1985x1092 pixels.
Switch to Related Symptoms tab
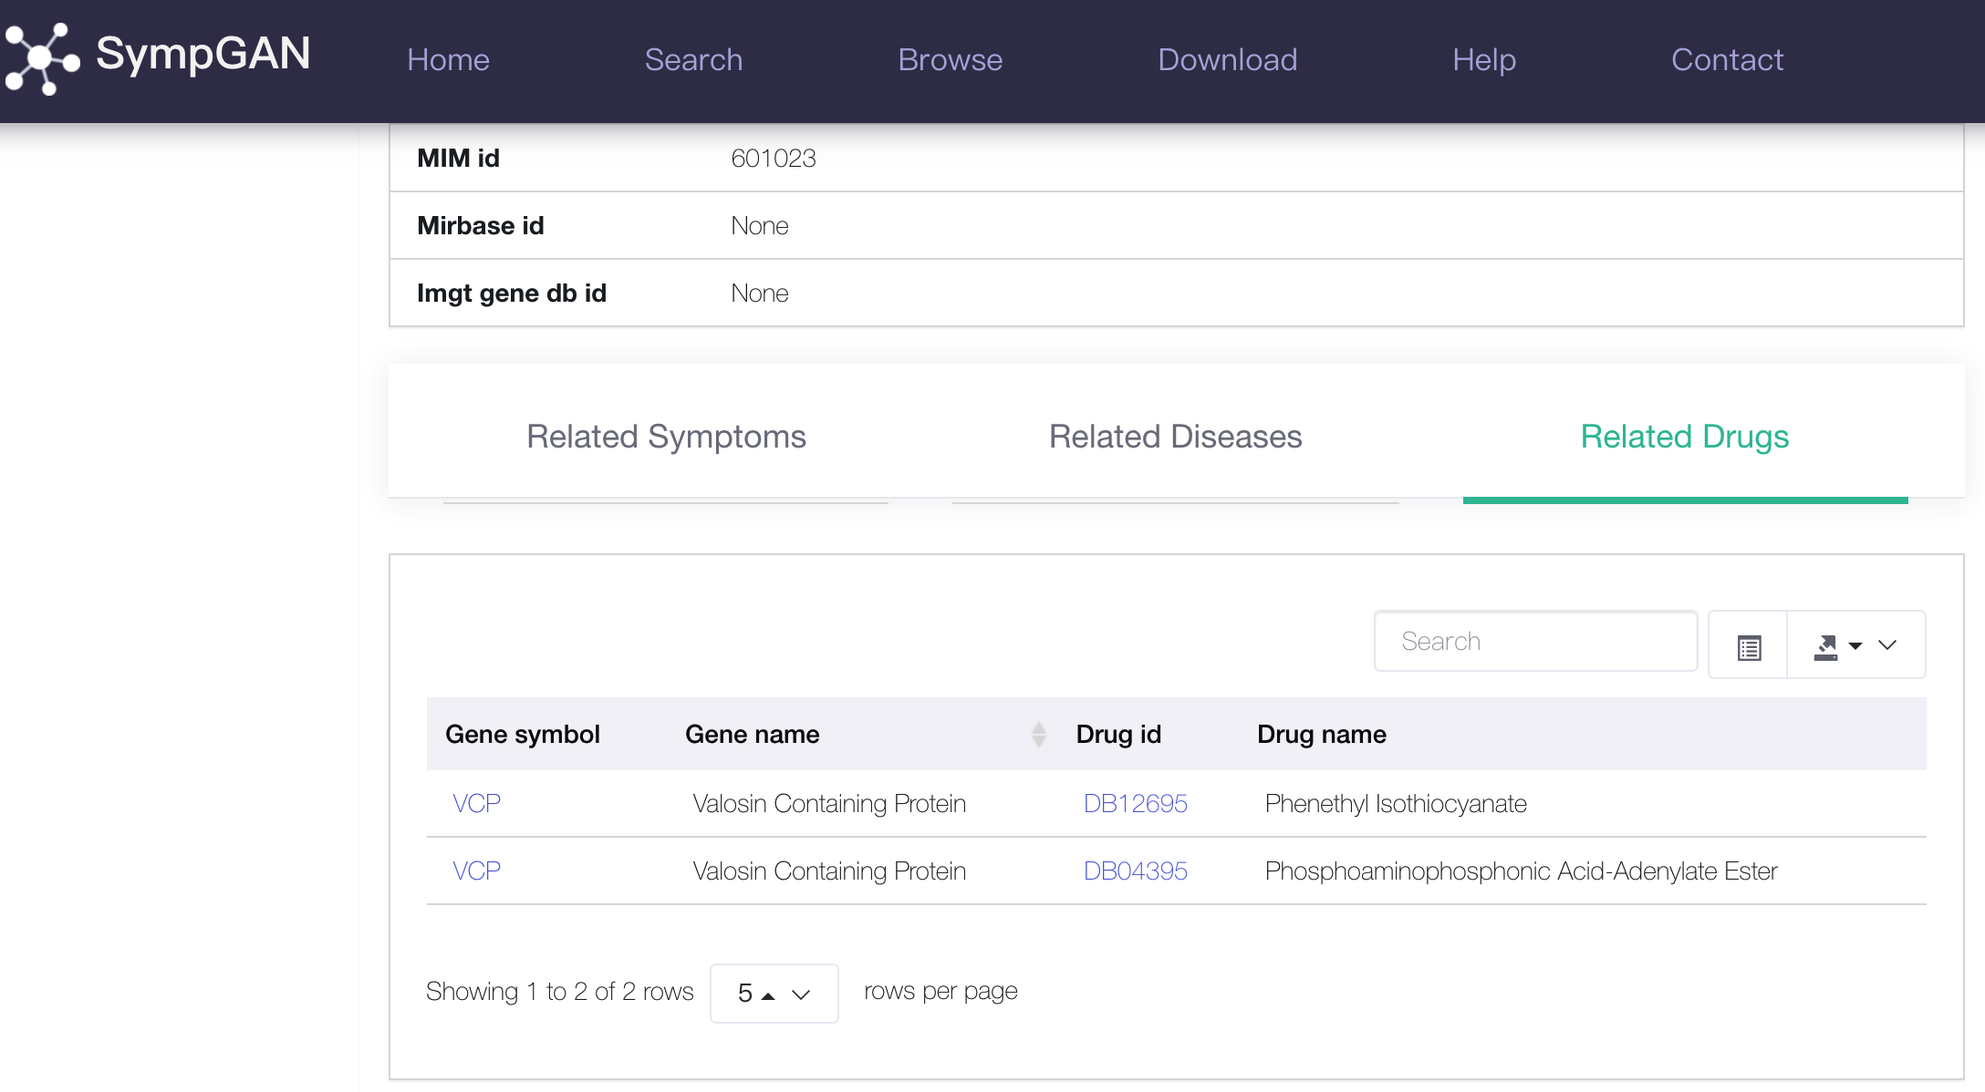[666, 437]
